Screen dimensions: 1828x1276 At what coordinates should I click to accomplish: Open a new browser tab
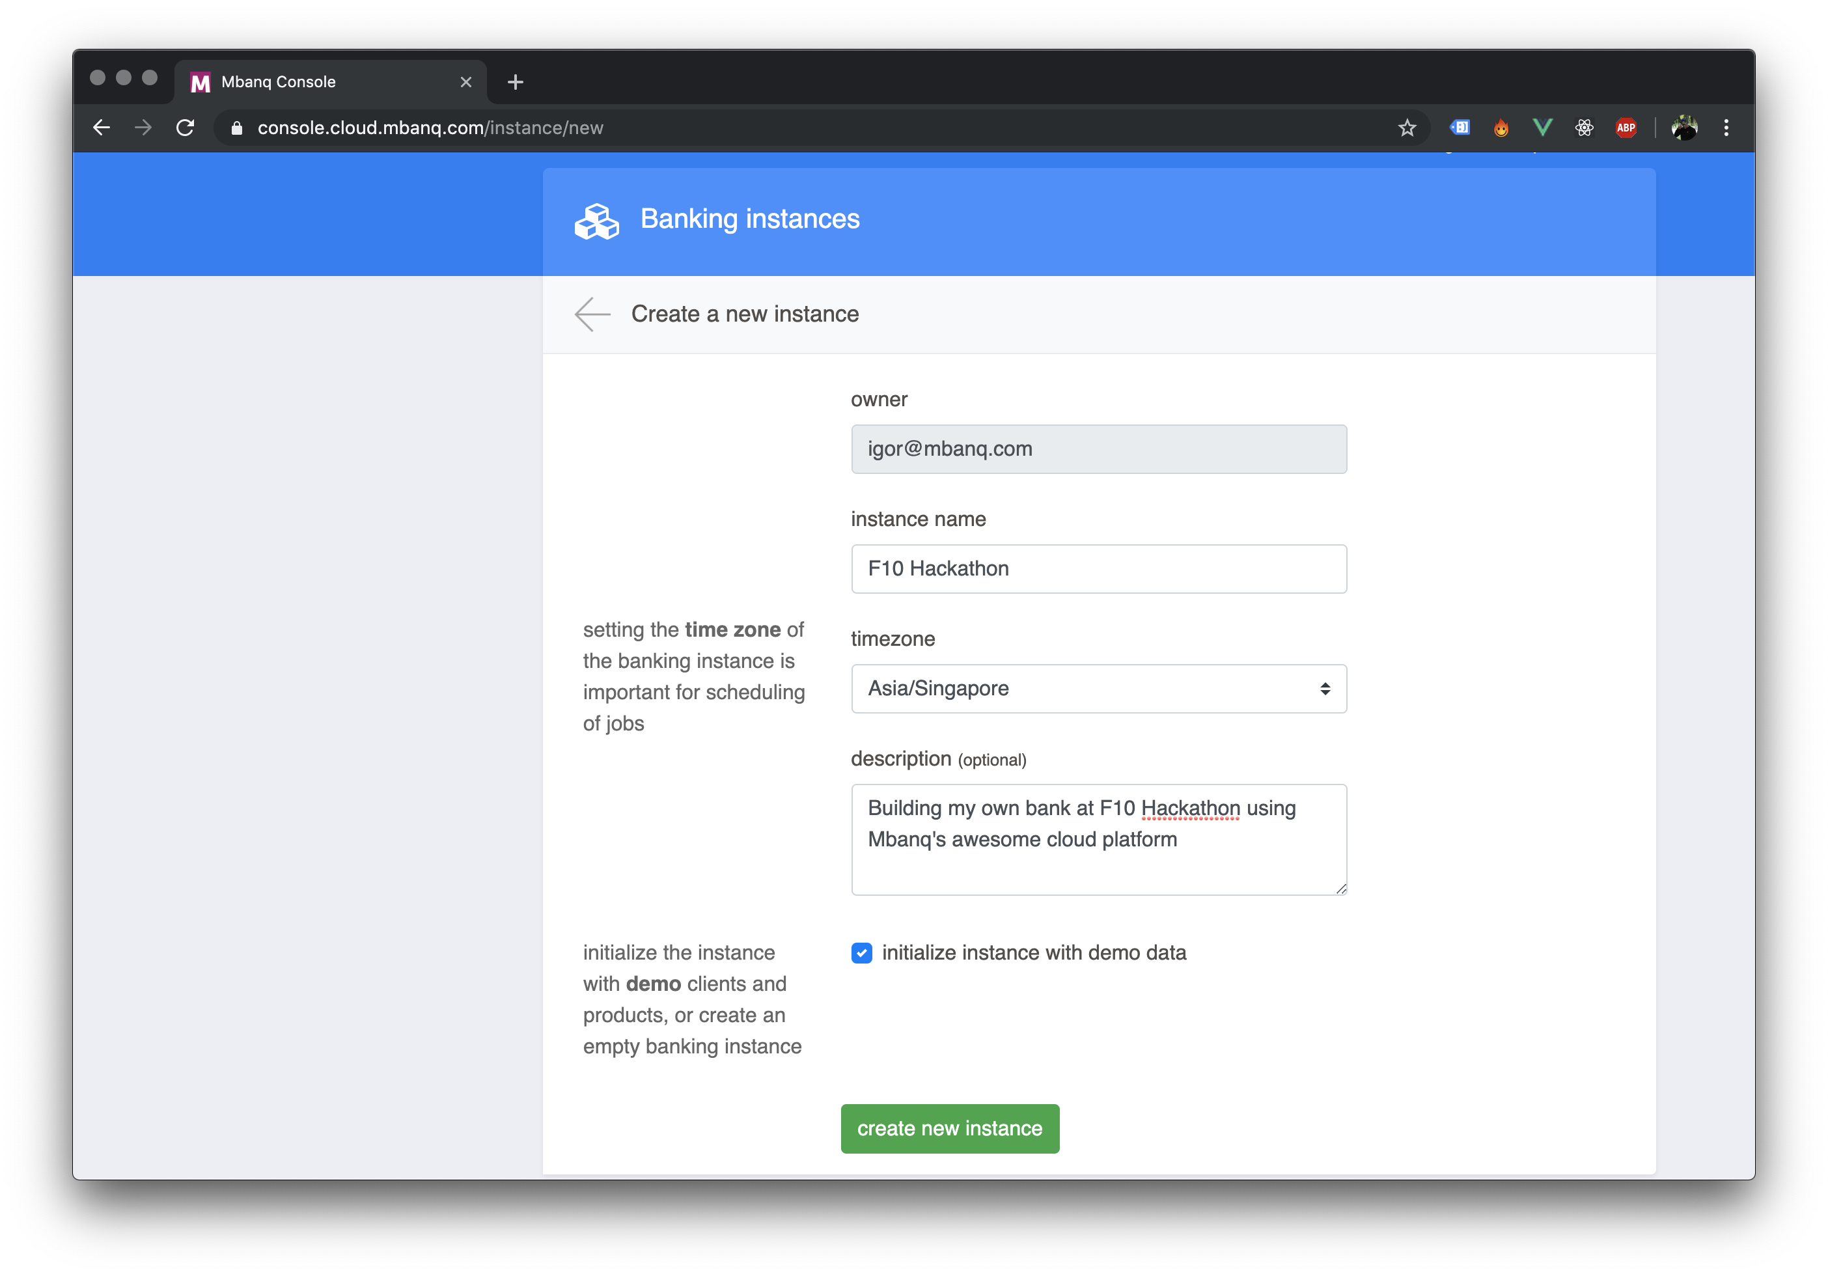515,82
